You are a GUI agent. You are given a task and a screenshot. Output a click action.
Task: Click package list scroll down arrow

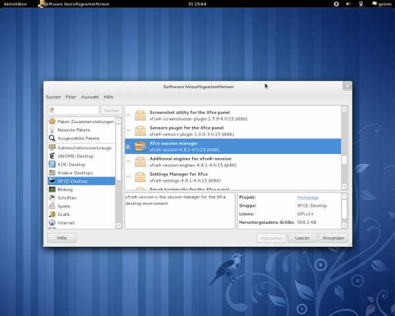[344, 186]
